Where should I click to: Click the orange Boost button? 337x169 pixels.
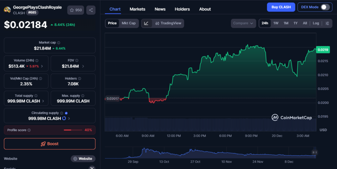[x=50, y=144]
